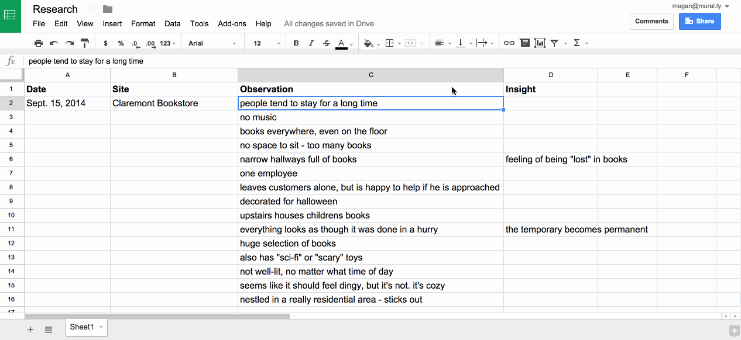Open the Tools menu
This screenshot has height=340, width=741.
(x=200, y=24)
